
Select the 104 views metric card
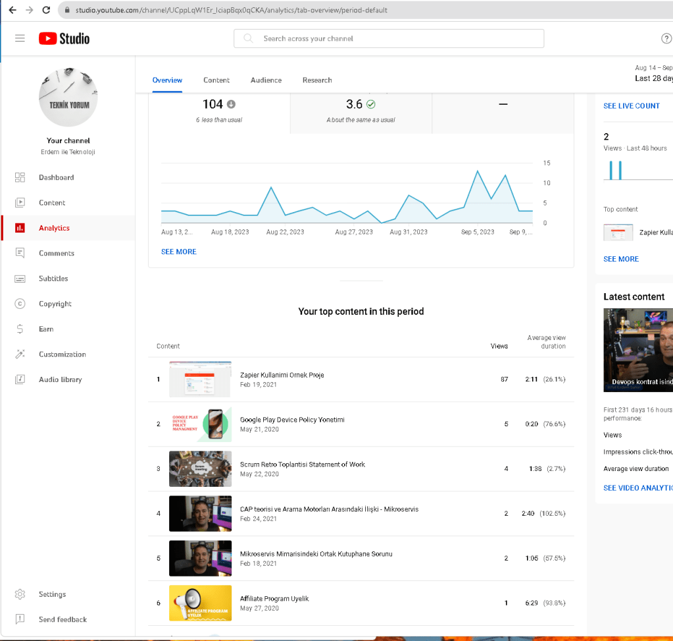219,113
